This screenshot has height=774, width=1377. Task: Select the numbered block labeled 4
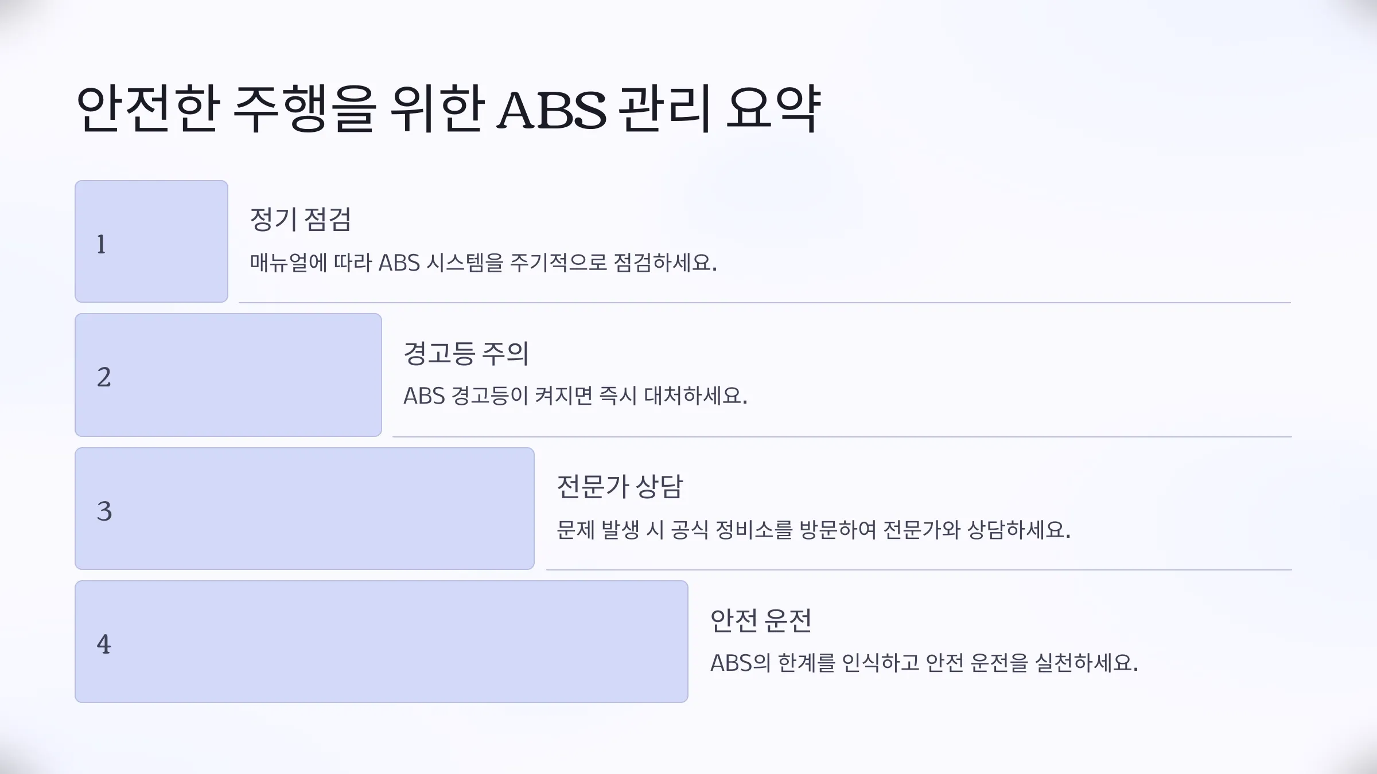(382, 642)
